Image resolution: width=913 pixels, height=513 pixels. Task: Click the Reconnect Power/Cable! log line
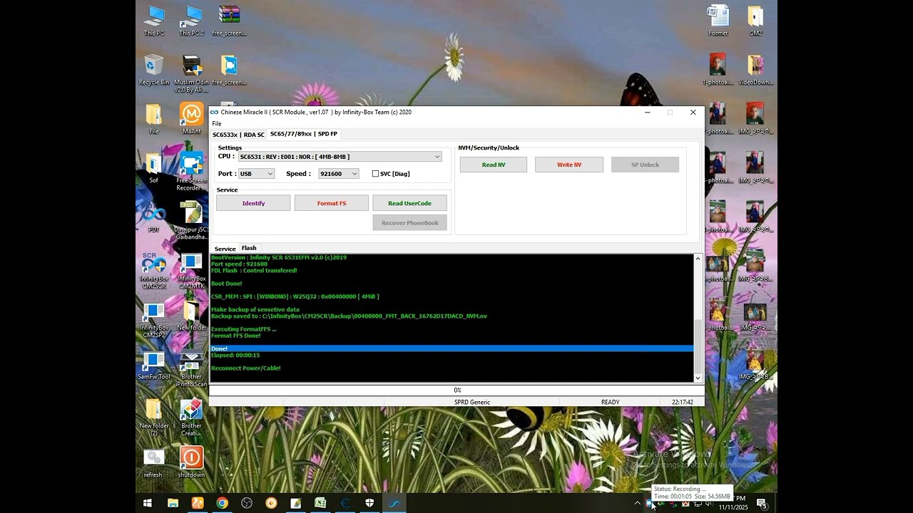(x=246, y=368)
